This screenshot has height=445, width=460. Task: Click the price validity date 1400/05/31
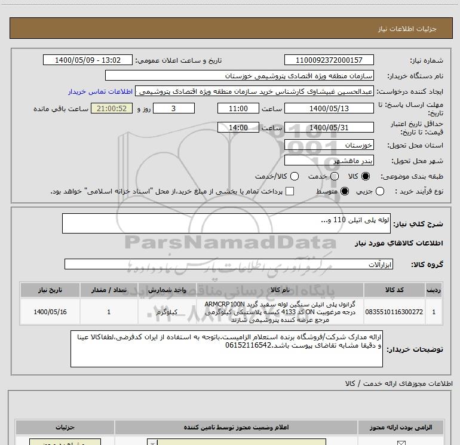[329, 128]
